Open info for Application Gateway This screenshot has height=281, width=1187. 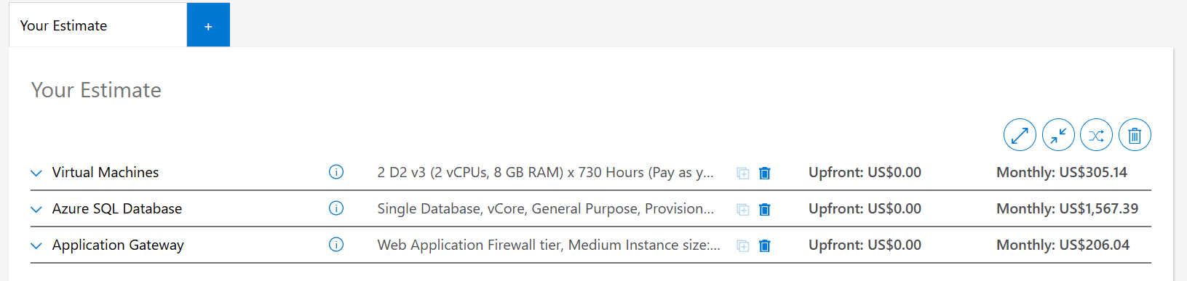pos(336,245)
